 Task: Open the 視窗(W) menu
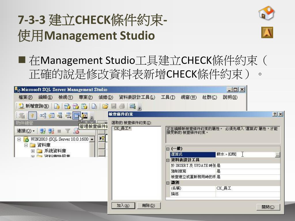[189, 97]
